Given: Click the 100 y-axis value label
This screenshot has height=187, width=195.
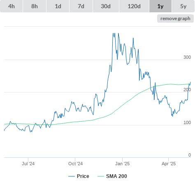Looking at the screenshot, I should point(187,122).
